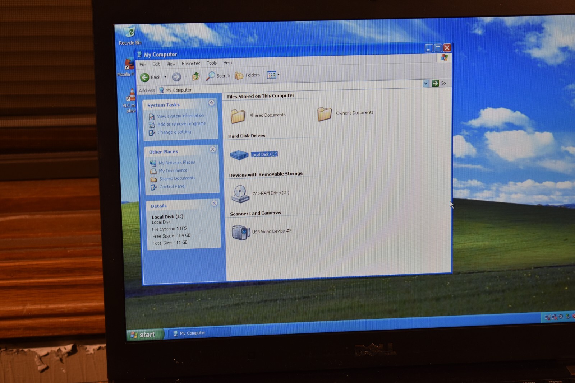Click the Change a setting icon
Screen dimensions: 575x383
coord(152,133)
